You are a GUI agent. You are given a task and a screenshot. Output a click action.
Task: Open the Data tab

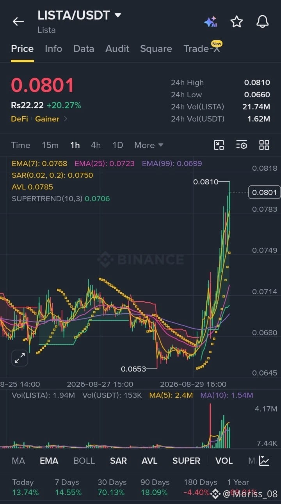(84, 48)
